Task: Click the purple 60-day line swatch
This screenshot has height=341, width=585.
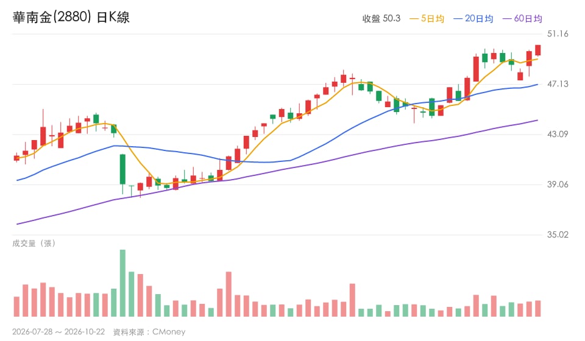Action: point(508,19)
